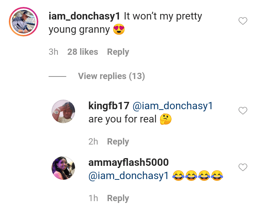Open kingfb17's profile picture
This screenshot has height=214, width=265.
63,111
